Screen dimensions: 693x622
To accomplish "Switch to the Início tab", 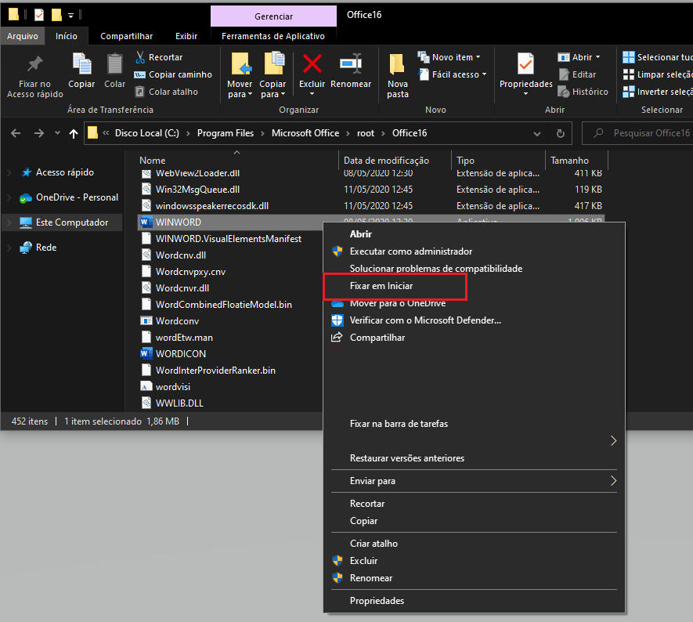I will point(67,36).
